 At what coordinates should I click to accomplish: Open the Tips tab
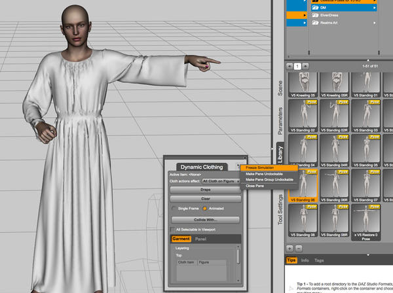coord(291,260)
